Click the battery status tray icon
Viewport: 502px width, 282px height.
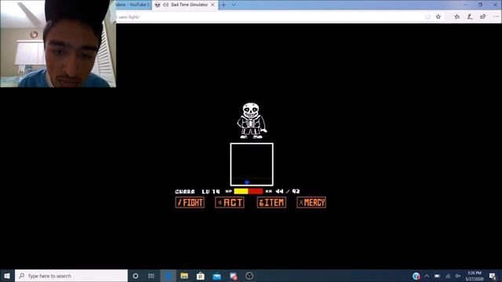437,276
